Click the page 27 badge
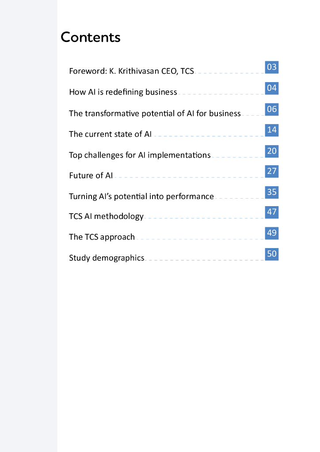This screenshot has width=320, height=452. (272, 171)
